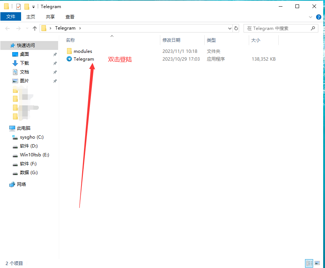Viewport: 325px width, 268px height.
Task: Select the modules folder
Action: coord(80,51)
